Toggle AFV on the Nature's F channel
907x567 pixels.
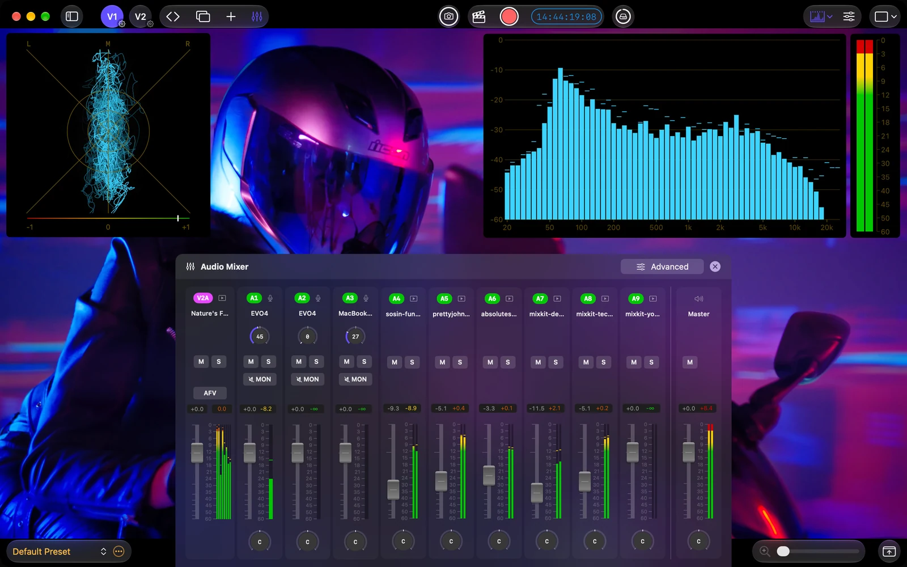(x=210, y=393)
